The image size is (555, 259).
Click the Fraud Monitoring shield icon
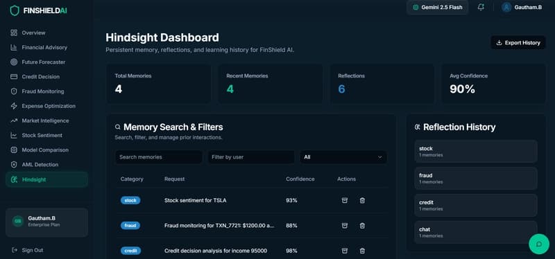point(14,91)
